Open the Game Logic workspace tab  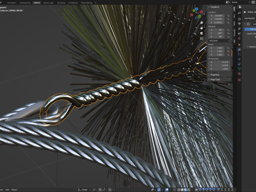click(x=49, y=3)
